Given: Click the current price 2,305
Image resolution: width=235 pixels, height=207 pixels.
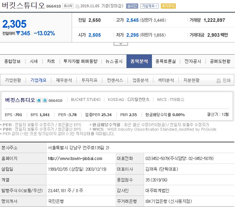Looking at the screenshot, I should pos(14,24).
